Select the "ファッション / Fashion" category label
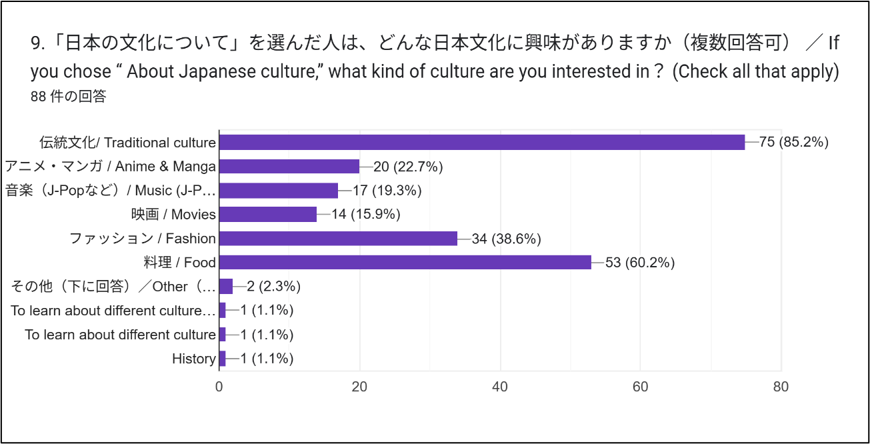Screen dimensions: 870x444 point(143,239)
